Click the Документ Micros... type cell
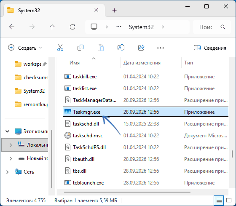 point(206,136)
